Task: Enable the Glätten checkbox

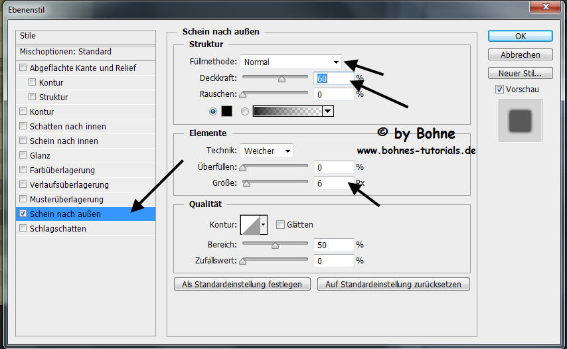Action: [280, 225]
